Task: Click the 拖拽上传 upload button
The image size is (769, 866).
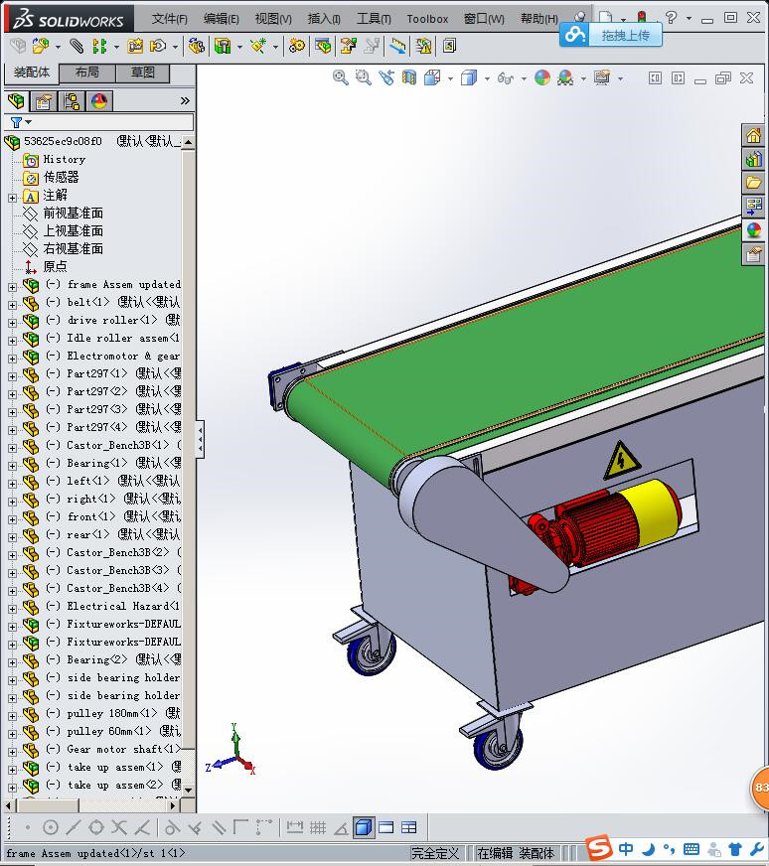Action: [x=611, y=36]
